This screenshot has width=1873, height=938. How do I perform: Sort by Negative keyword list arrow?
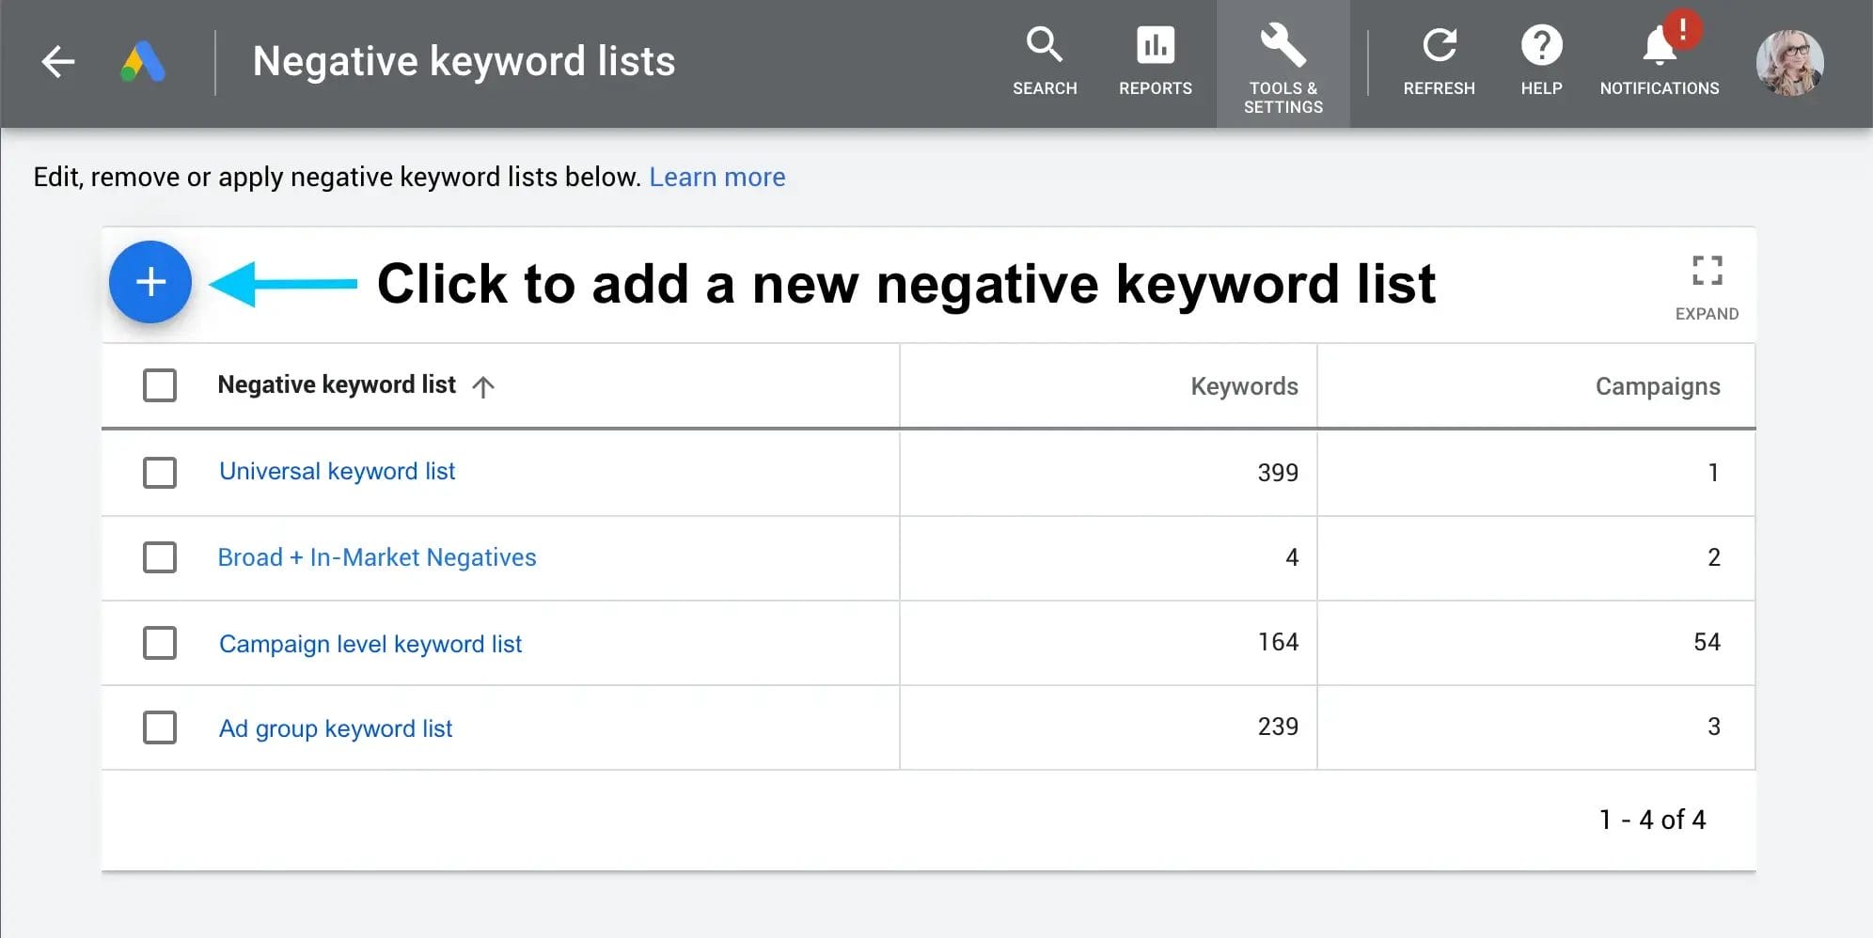(483, 386)
